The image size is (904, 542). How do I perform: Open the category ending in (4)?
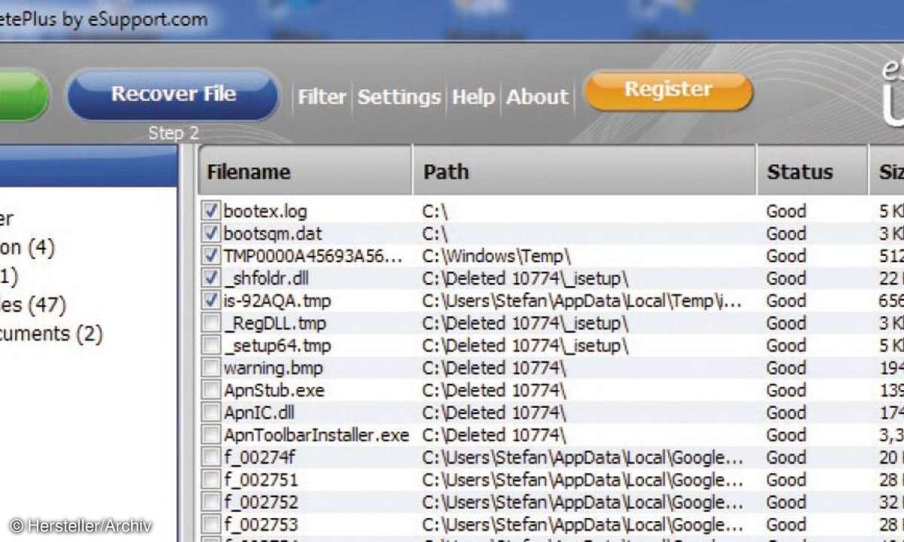click(28, 247)
